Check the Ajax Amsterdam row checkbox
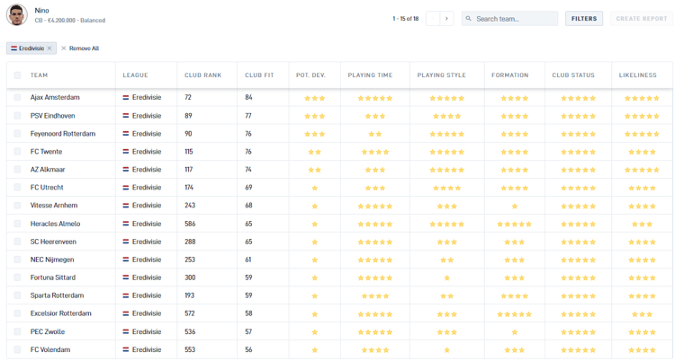 tap(17, 98)
